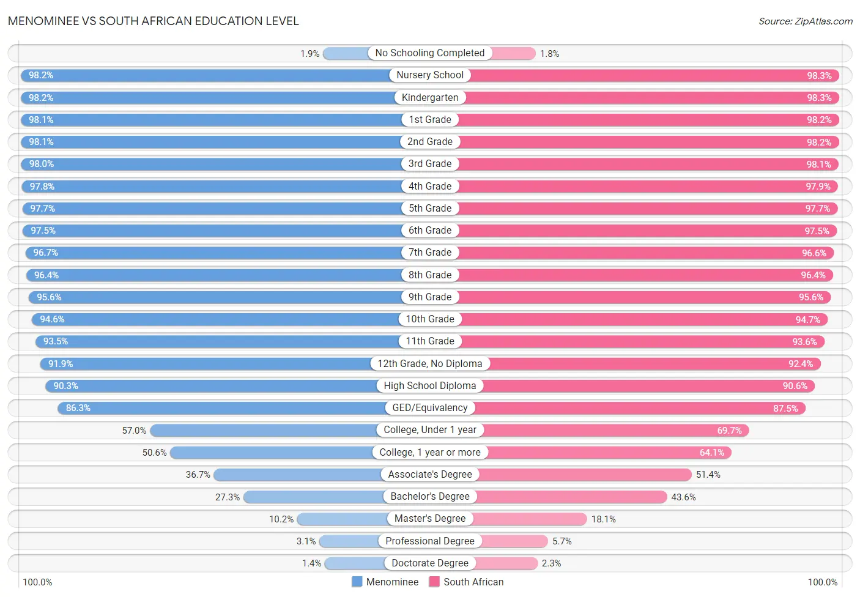Click the High School Diploma label

(430, 385)
